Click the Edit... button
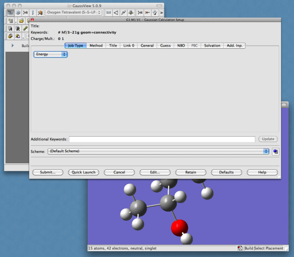The width and height of the screenshot is (294, 257). pyautogui.click(x=155, y=172)
